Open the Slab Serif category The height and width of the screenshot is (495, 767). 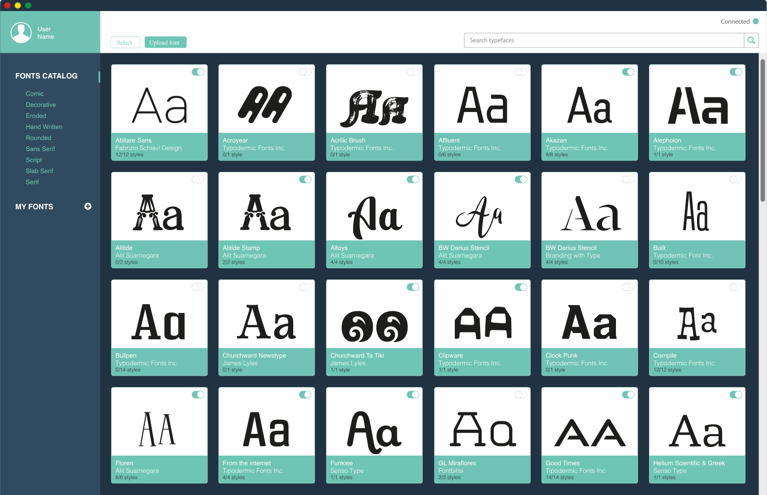(39, 171)
